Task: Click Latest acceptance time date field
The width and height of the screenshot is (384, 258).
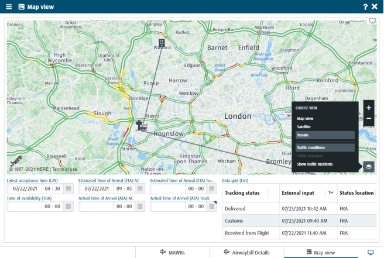Action: coord(25,189)
